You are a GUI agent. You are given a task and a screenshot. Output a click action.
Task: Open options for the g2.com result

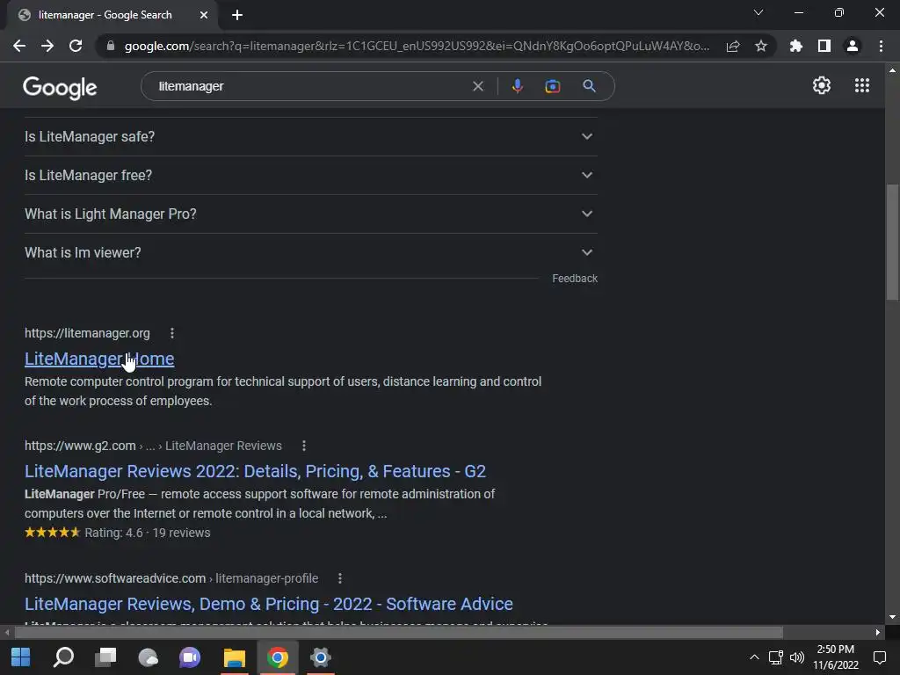[304, 446]
